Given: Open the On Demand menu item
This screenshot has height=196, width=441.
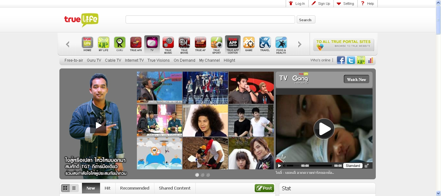Looking at the screenshot, I should pos(184,60).
